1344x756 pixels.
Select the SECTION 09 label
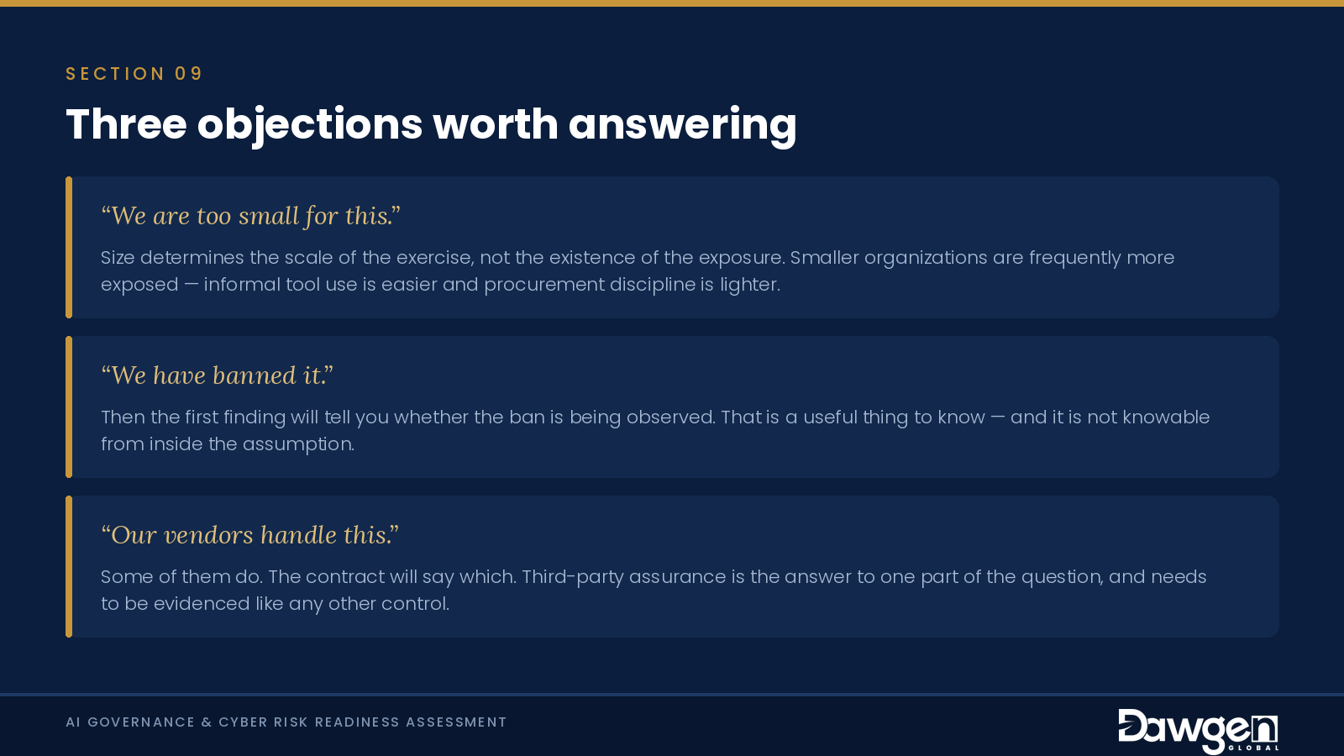pyautogui.click(x=134, y=74)
